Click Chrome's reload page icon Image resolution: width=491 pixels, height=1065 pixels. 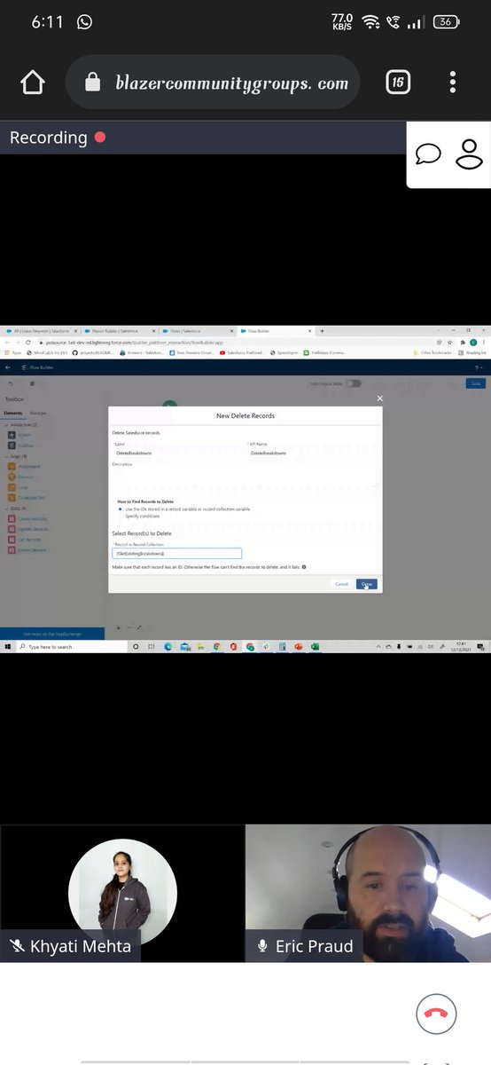click(28, 343)
